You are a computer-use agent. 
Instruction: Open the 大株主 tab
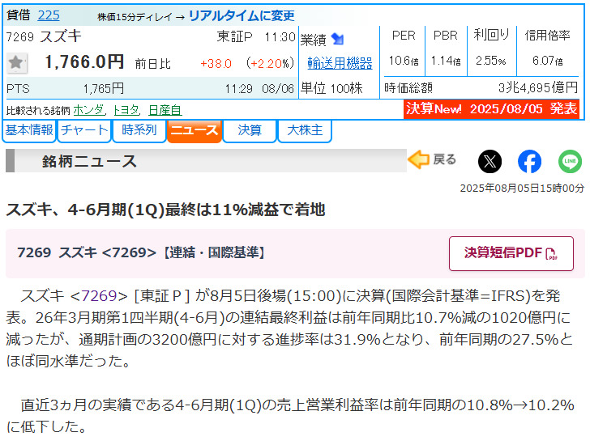tap(305, 131)
